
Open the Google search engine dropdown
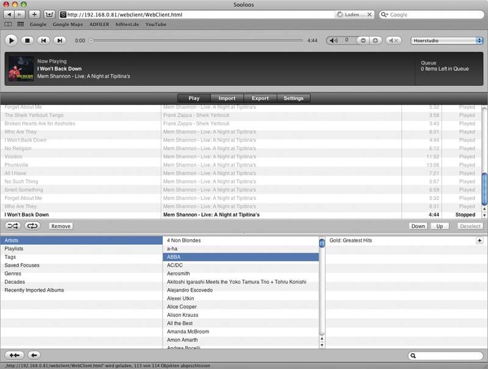[x=385, y=15]
